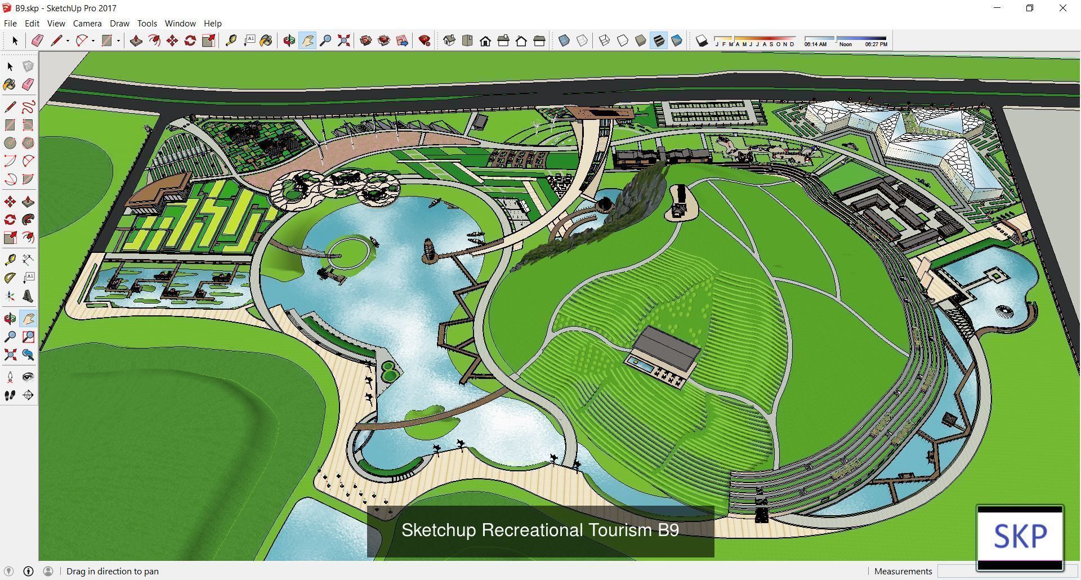Enable Monochrome face style
This screenshot has width=1081, height=580.
(677, 41)
